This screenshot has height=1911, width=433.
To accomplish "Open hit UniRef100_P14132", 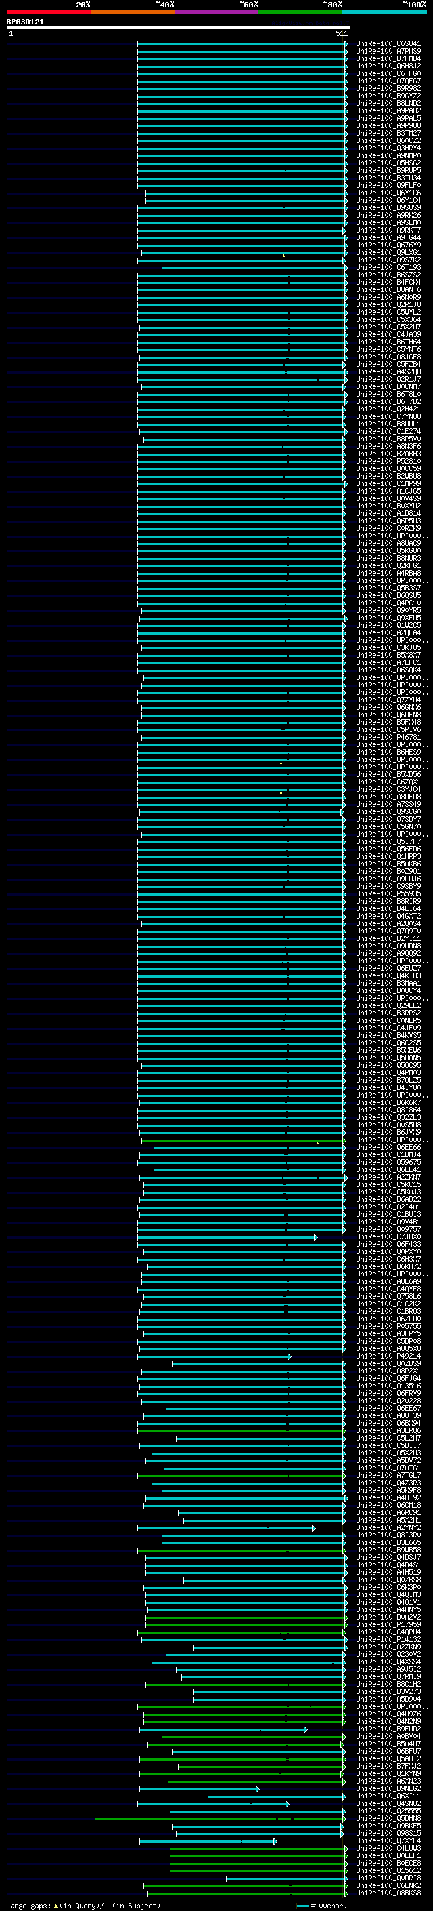I will coord(388,1638).
